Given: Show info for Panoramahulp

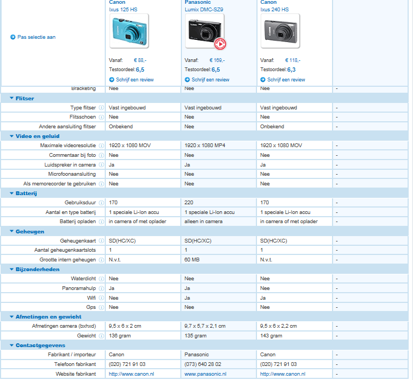Looking at the screenshot, I should point(101,288).
